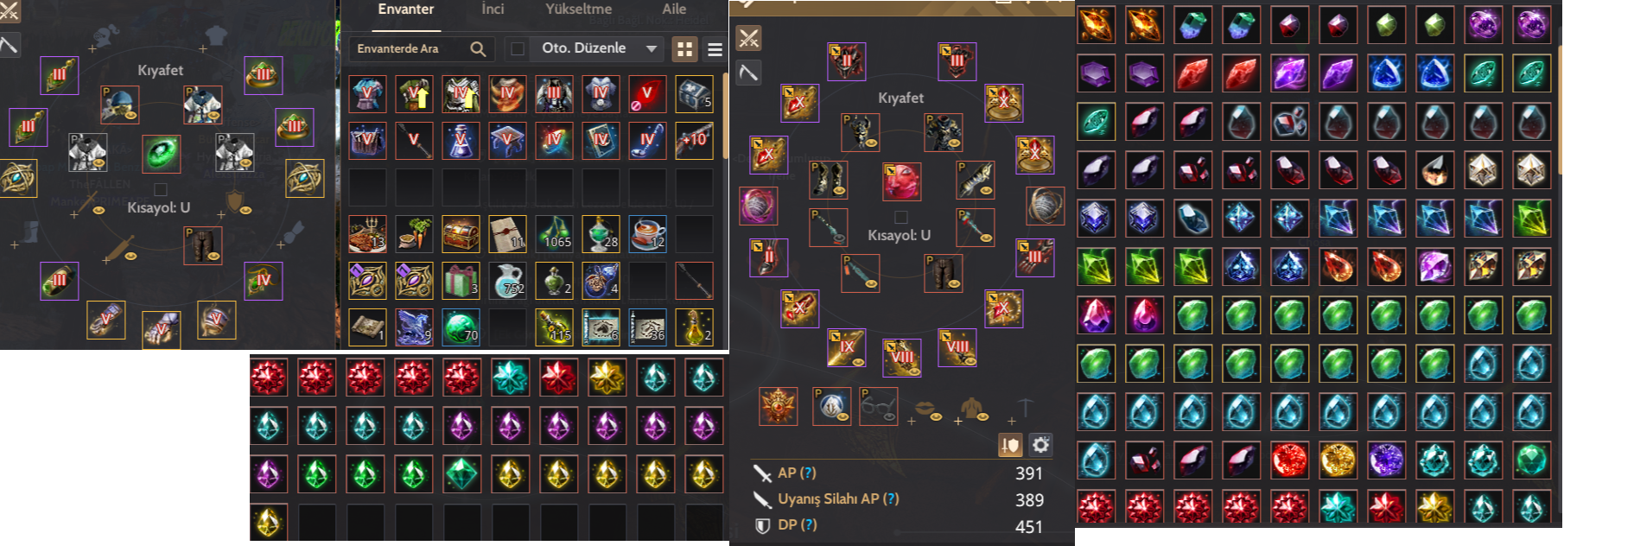Expand the Oto. Düzenle dropdown arrow
Image resolution: width=1634 pixels, height=546 pixels.
[652, 49]
